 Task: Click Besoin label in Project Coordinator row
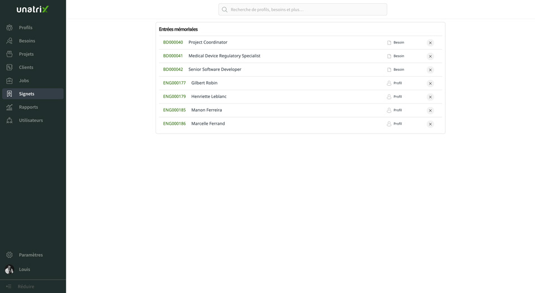click(399, 43)
